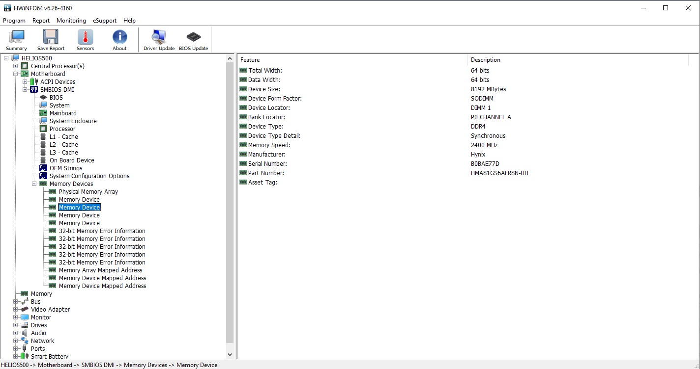Open the Help menu
This screenshot has width=700, height=369.
tap(129, 21)
